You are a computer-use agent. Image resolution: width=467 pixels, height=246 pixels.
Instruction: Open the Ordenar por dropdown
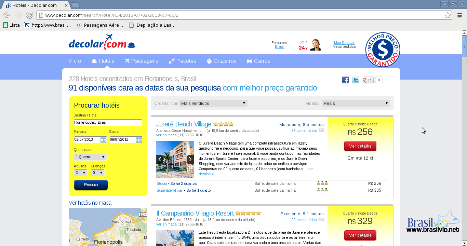click(213, 103)
